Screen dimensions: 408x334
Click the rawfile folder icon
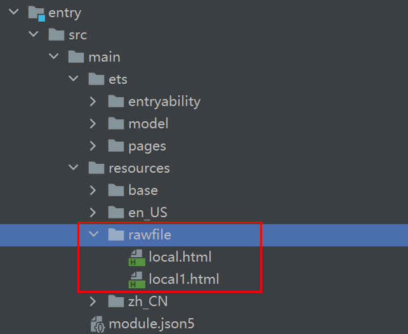[x=116, y=235]
